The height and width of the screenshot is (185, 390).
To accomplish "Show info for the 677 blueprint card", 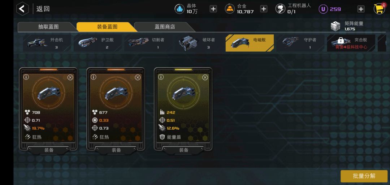I will point(94,77).
